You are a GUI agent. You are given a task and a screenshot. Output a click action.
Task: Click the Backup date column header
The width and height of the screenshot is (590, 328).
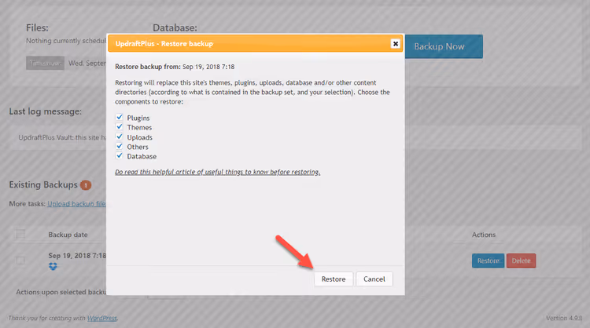click(68, 235)
